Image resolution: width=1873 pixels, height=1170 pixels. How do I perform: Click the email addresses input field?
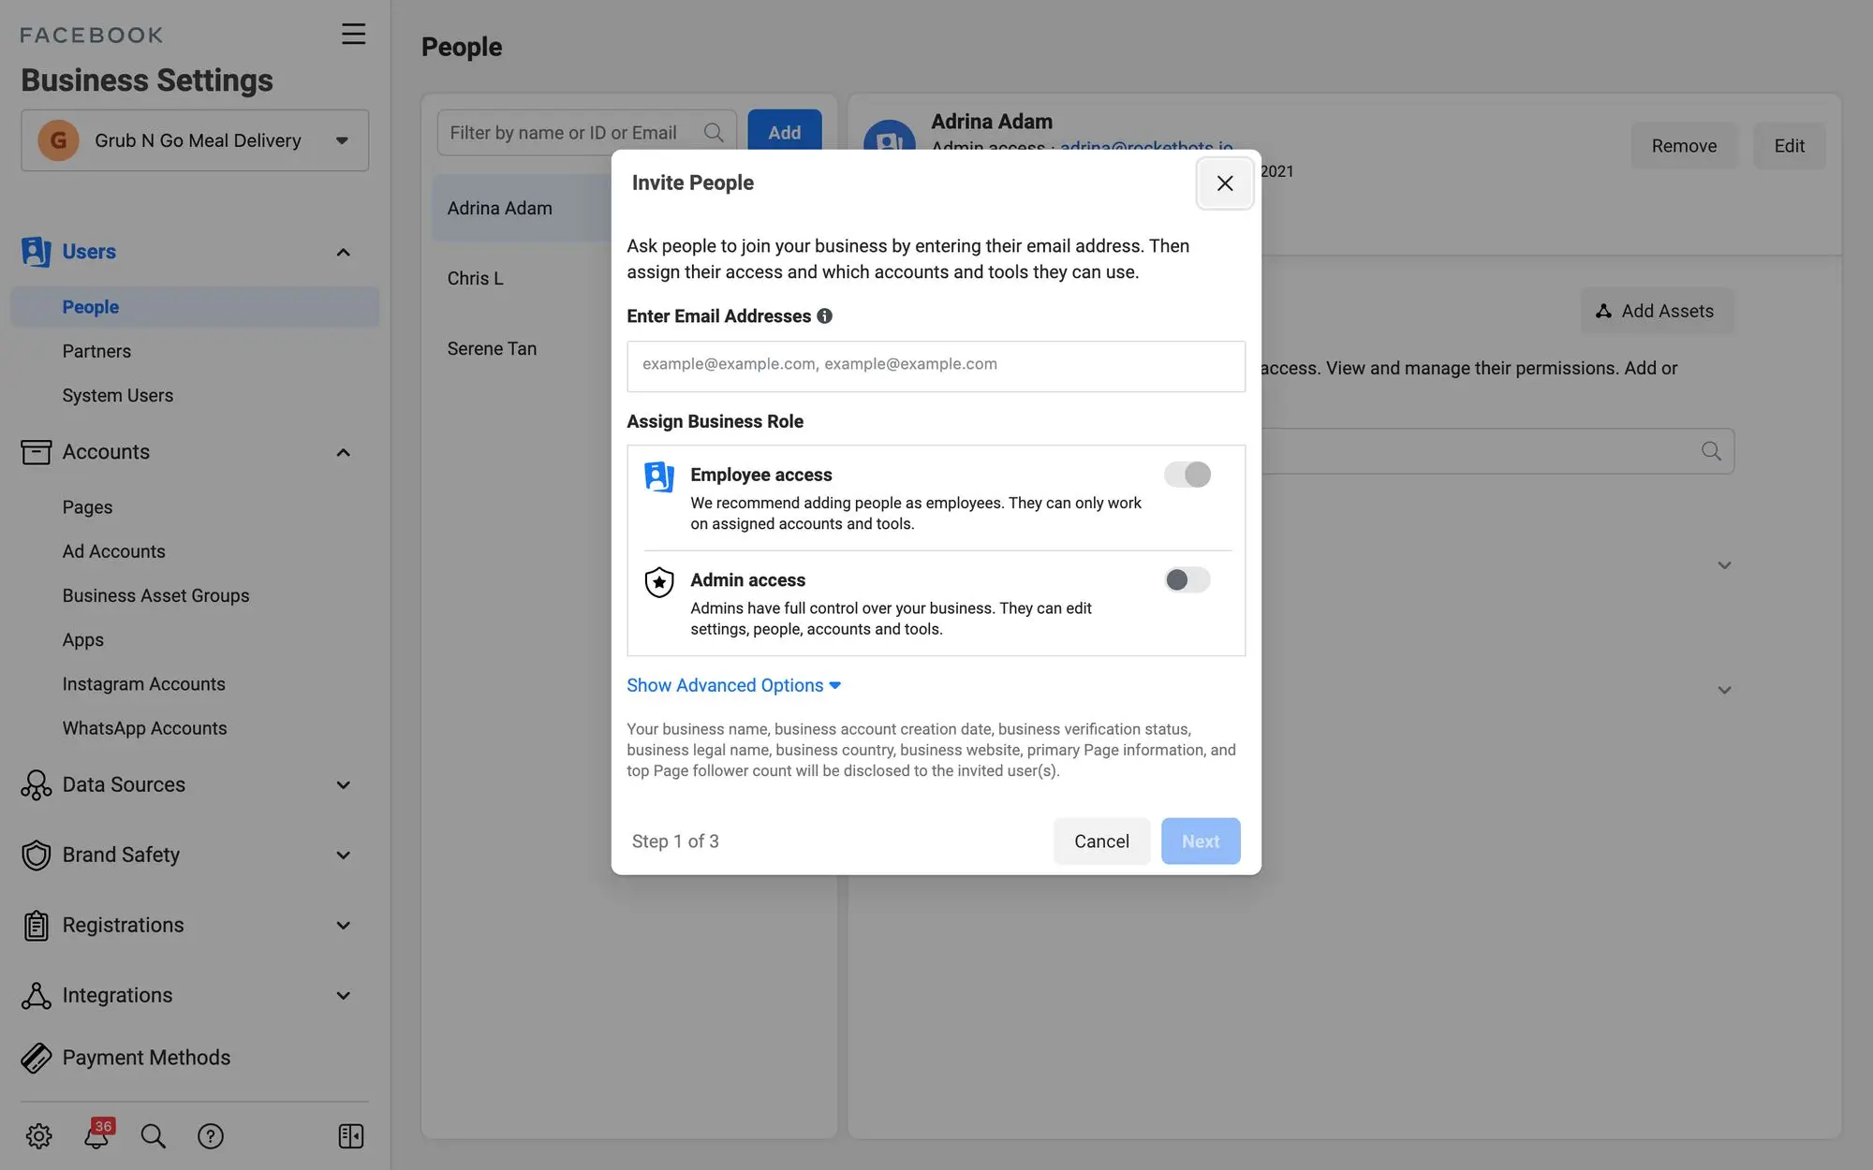[936, 366]
